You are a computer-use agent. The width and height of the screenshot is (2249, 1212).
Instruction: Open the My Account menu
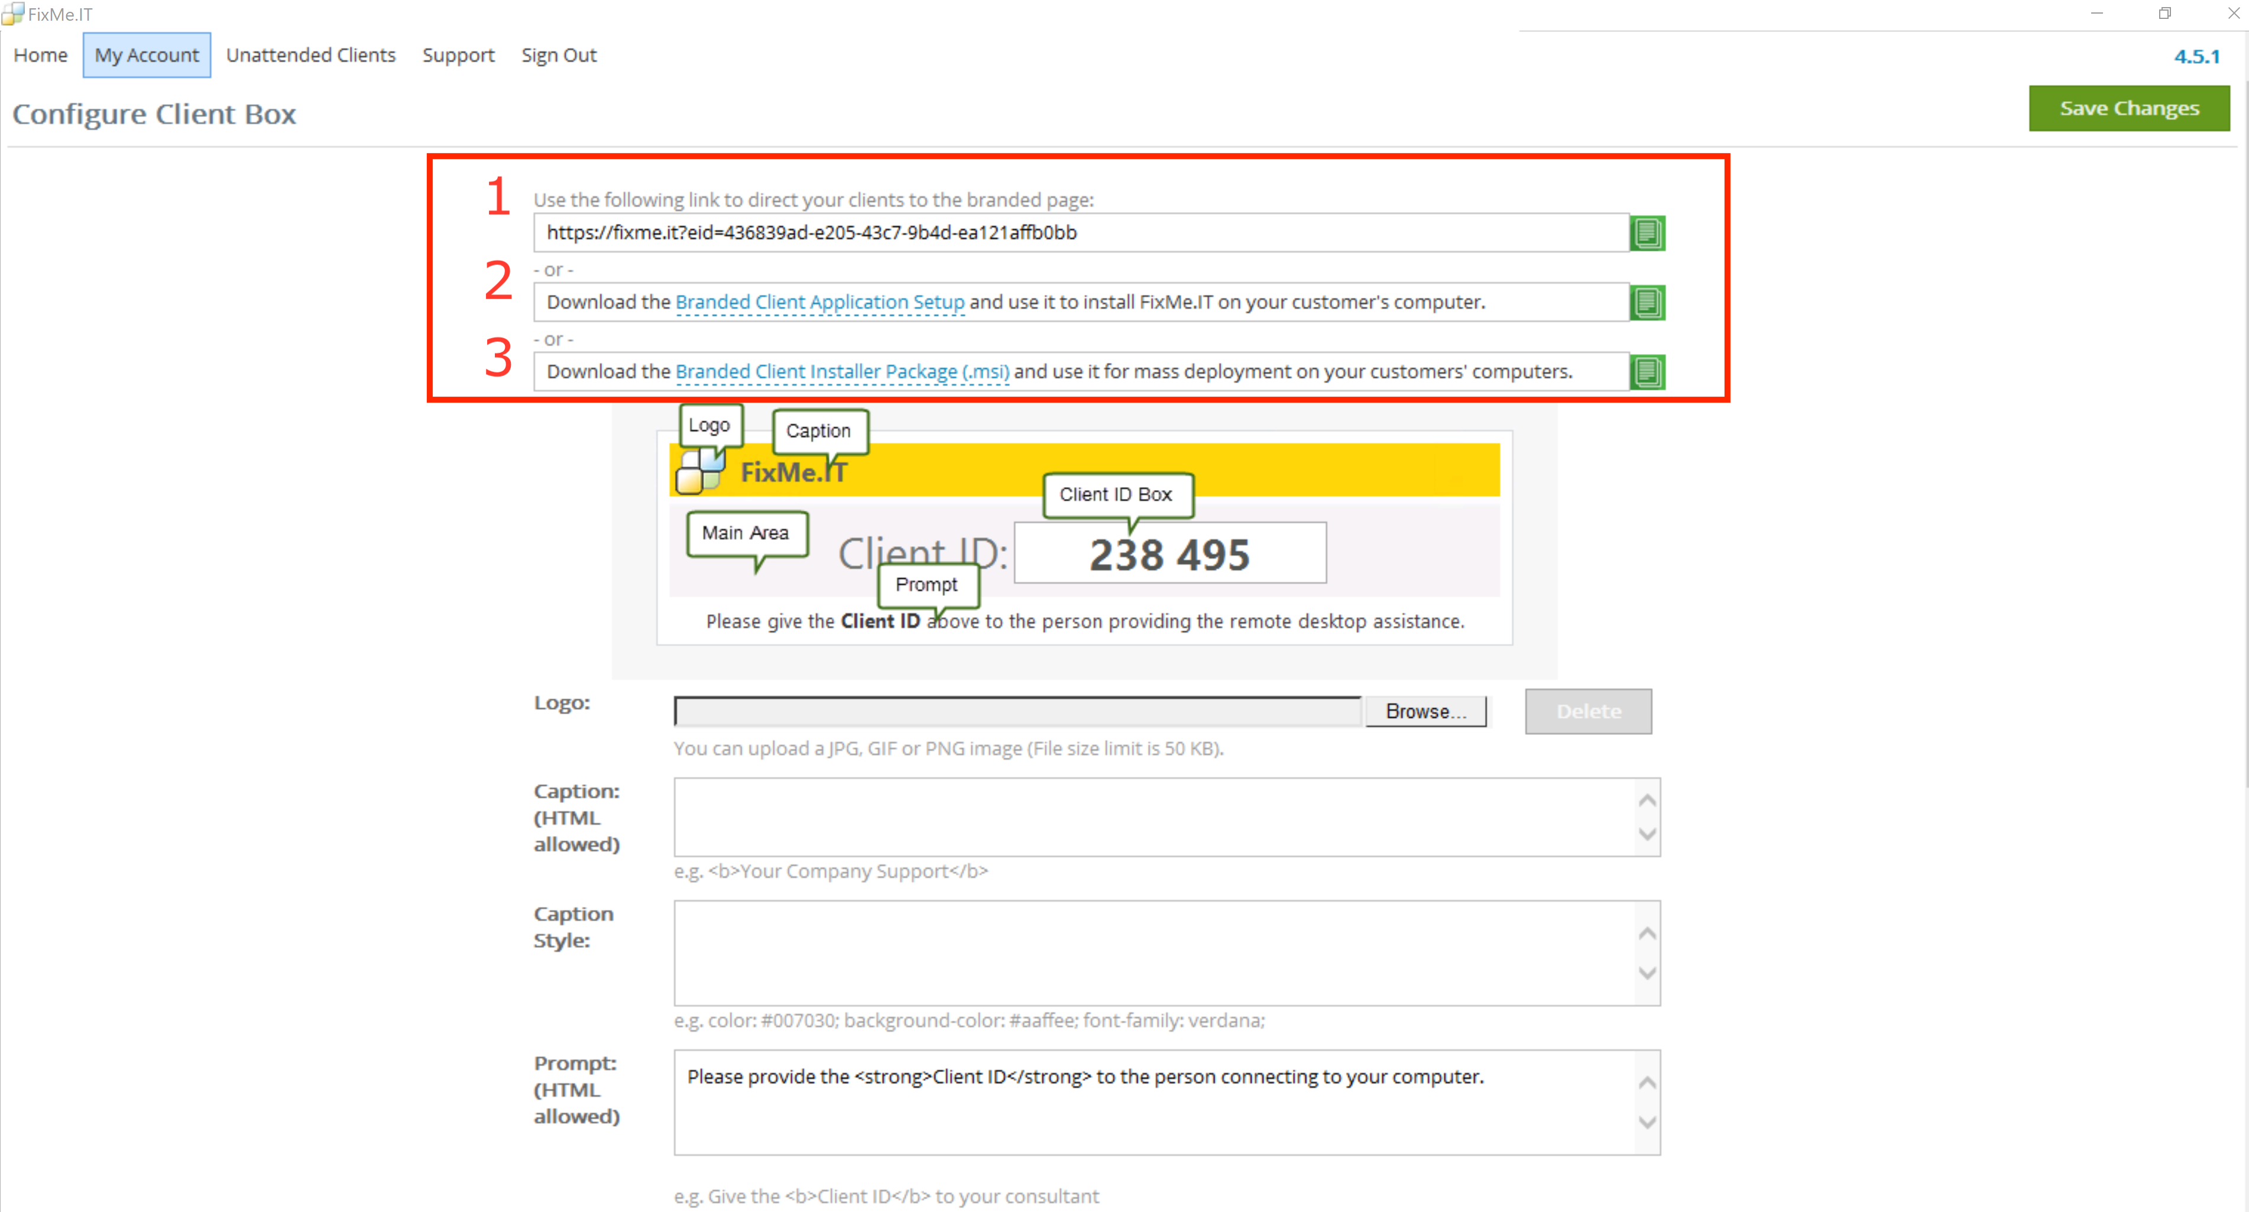click(147, 55)
